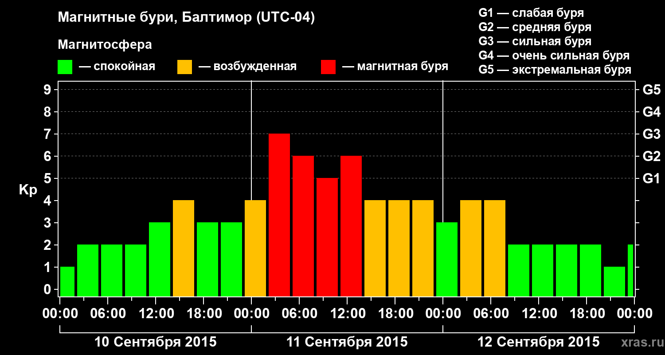Image resolution: width=665 pixels, height=355 pixels.
Task: Click the 'G3' label on the right axis
Action: point(651,134)
